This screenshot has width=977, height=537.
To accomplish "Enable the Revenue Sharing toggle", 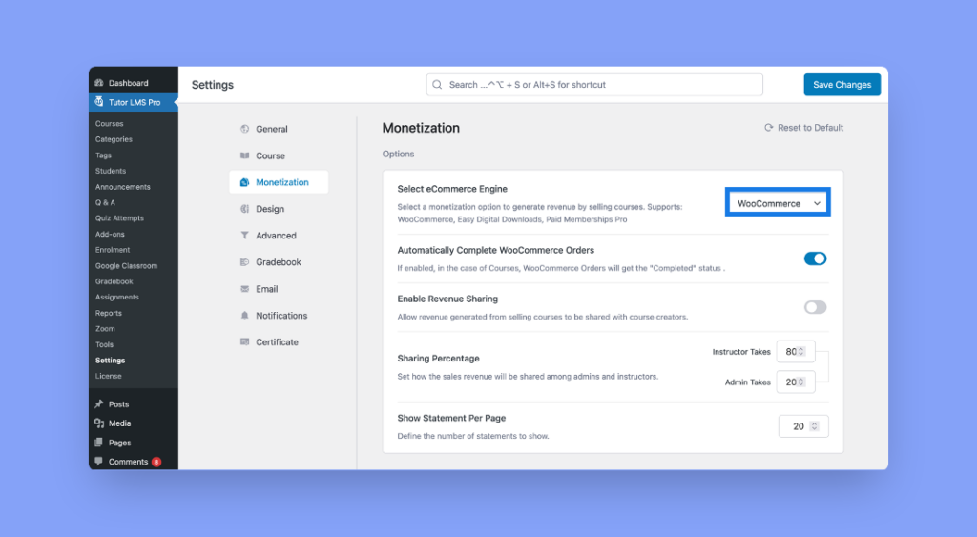I will 815,307.
